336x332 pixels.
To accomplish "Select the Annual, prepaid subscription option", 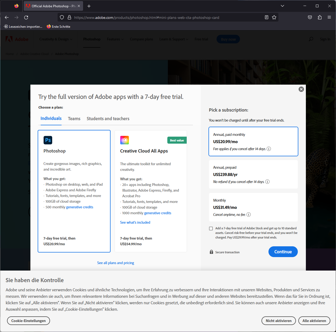I will (253, 174).
